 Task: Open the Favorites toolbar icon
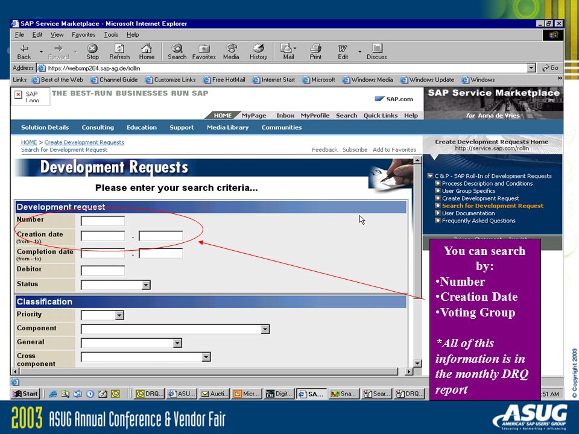204,52
